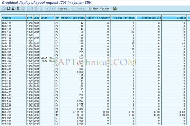The height and width of the screenshot is (126, 190).
Task: Click unrestricted stock value 235
Action: tap(81, 52)
